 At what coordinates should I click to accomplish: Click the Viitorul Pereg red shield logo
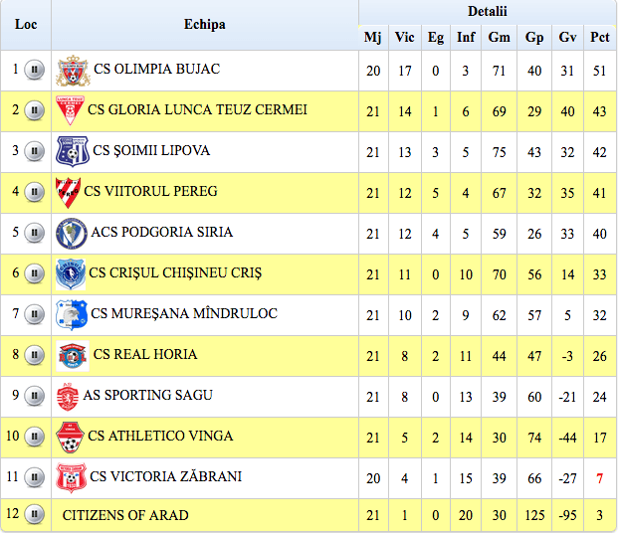69,193
